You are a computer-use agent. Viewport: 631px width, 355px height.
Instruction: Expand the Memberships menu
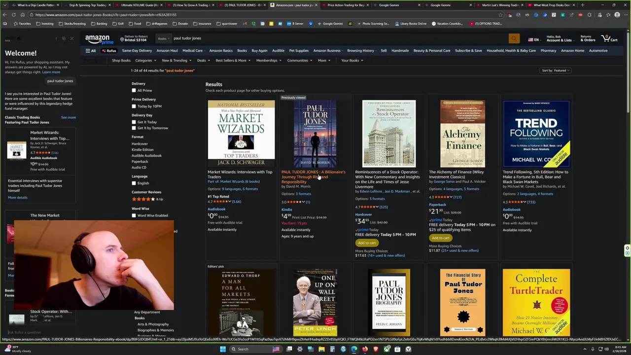tap(269, 61)
